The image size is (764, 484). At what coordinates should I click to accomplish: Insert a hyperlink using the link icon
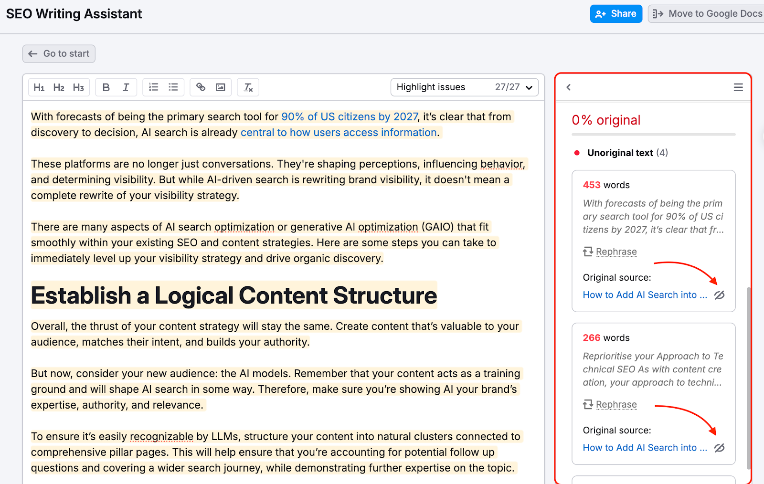point(201,87)
